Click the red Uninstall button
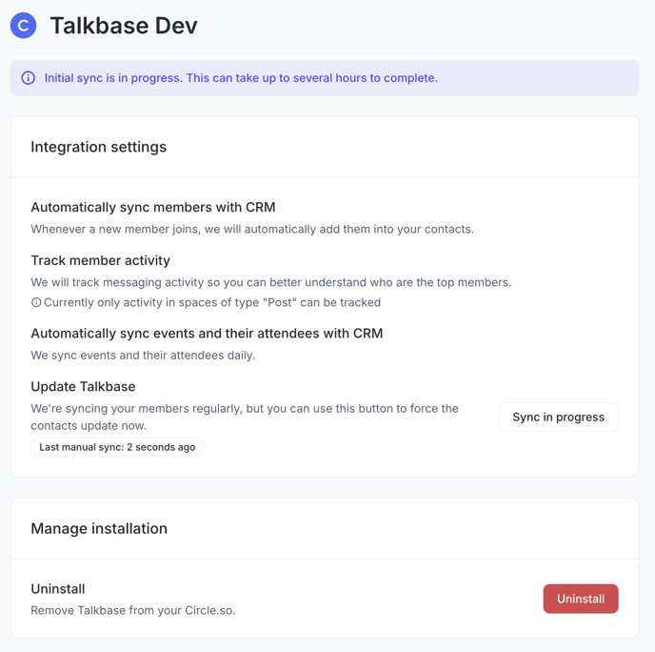655x652 pixels. (x=581, y=599)
